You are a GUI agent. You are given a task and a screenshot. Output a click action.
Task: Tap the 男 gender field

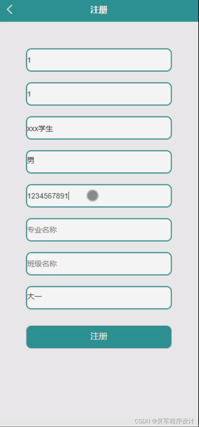click(99, 161)
